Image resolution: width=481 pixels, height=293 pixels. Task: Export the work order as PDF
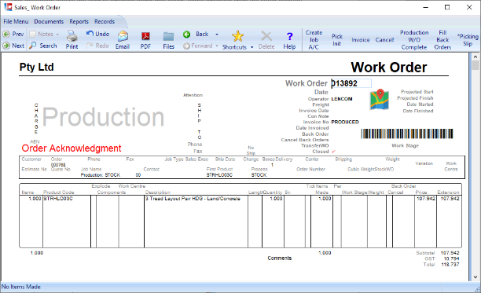145,40
